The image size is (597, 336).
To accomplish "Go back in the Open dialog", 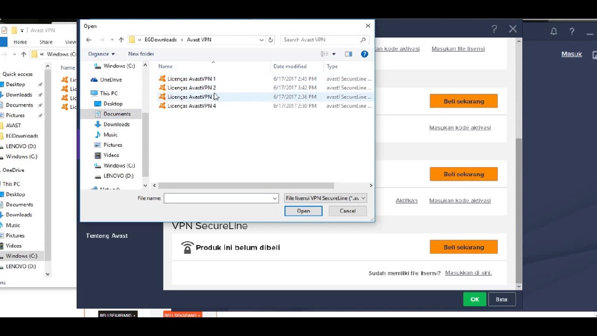I will pos(89,40).
